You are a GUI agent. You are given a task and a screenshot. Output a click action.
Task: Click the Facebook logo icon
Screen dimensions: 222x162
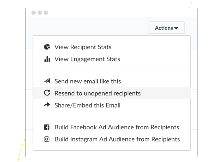point(47,127)
